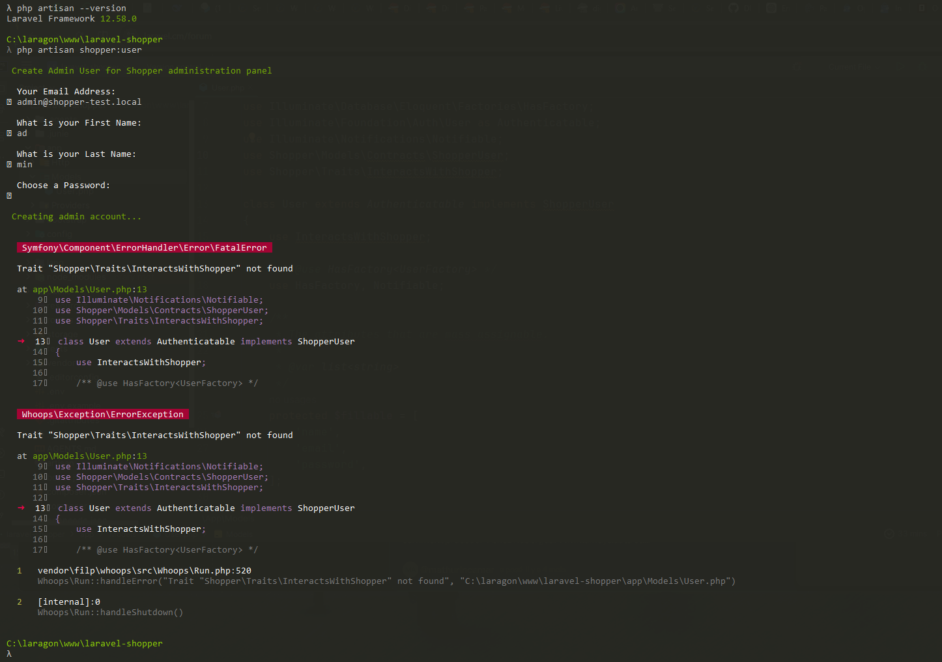The image size is (942, 662).
Task: Click highlighted line 13 'class User' in ErrorException excerpt
Action: 207,508
